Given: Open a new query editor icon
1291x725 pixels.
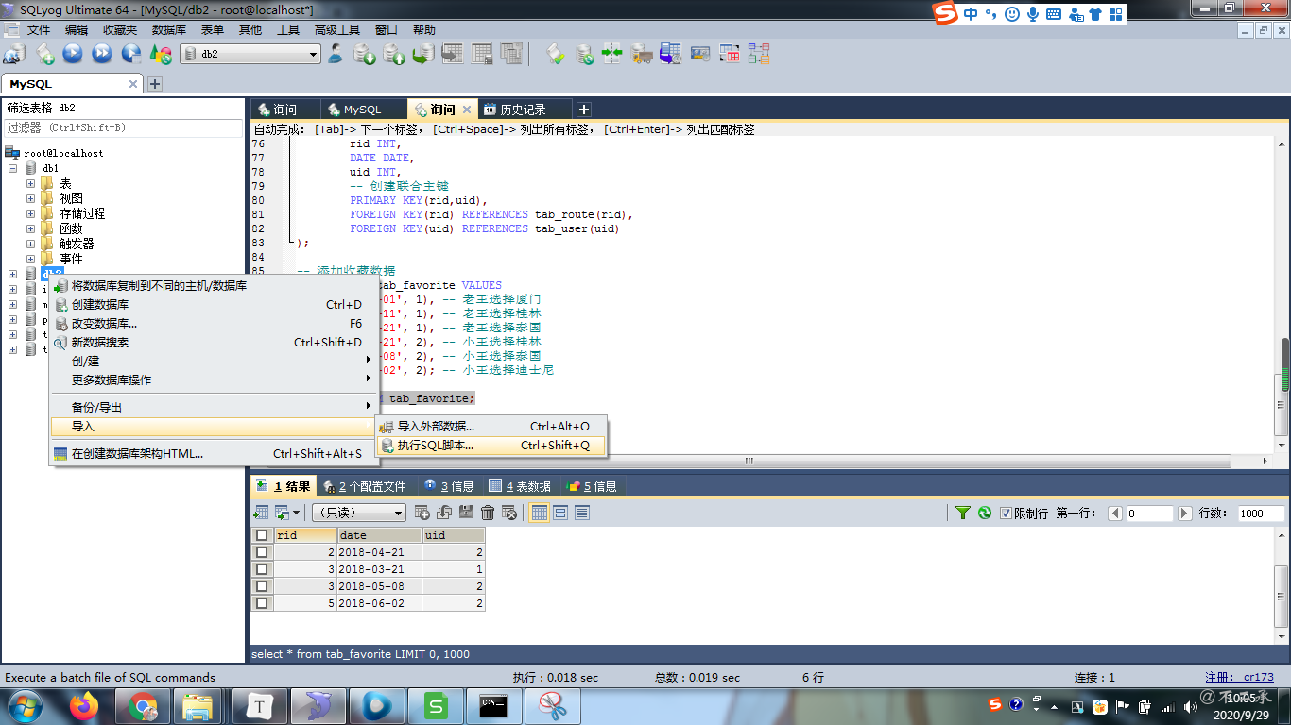Looking at the screenshot, I should point(43,54).
